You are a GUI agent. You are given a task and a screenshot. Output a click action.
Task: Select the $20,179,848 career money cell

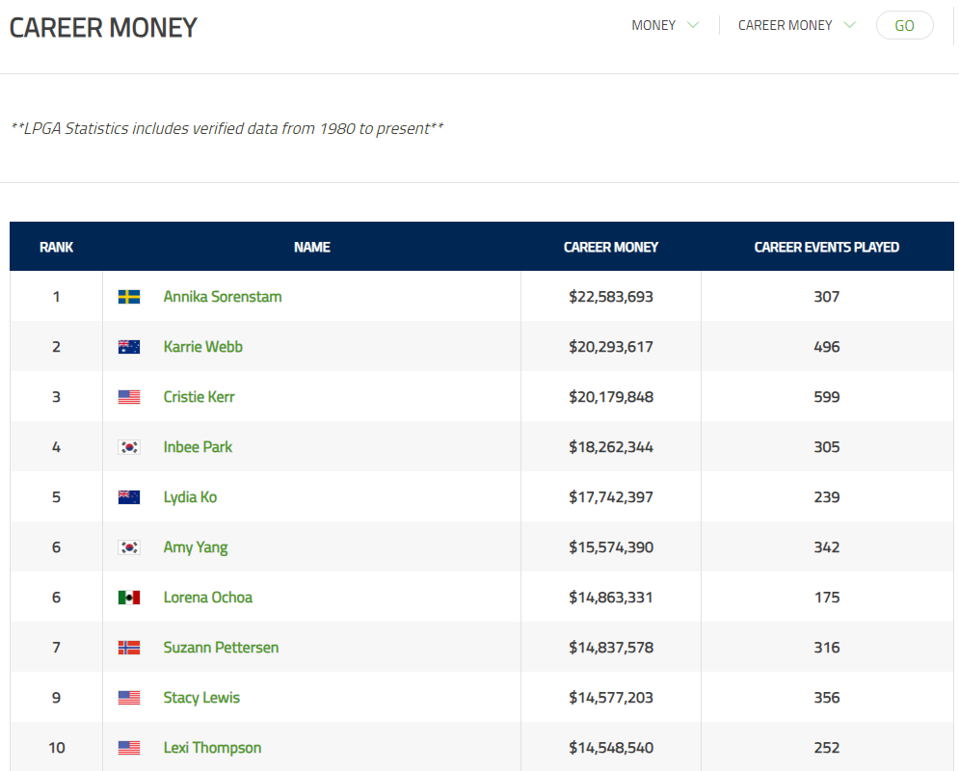pyautogui.click(x=611, y=397)
